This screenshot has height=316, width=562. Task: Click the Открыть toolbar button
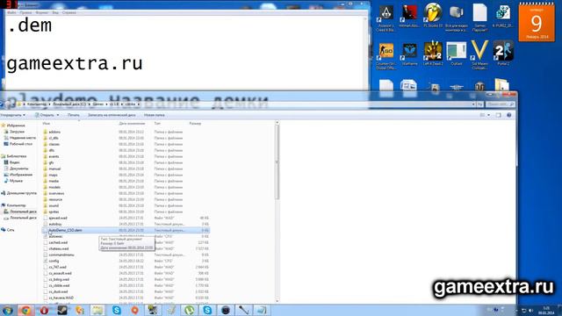tap(45, 115)
